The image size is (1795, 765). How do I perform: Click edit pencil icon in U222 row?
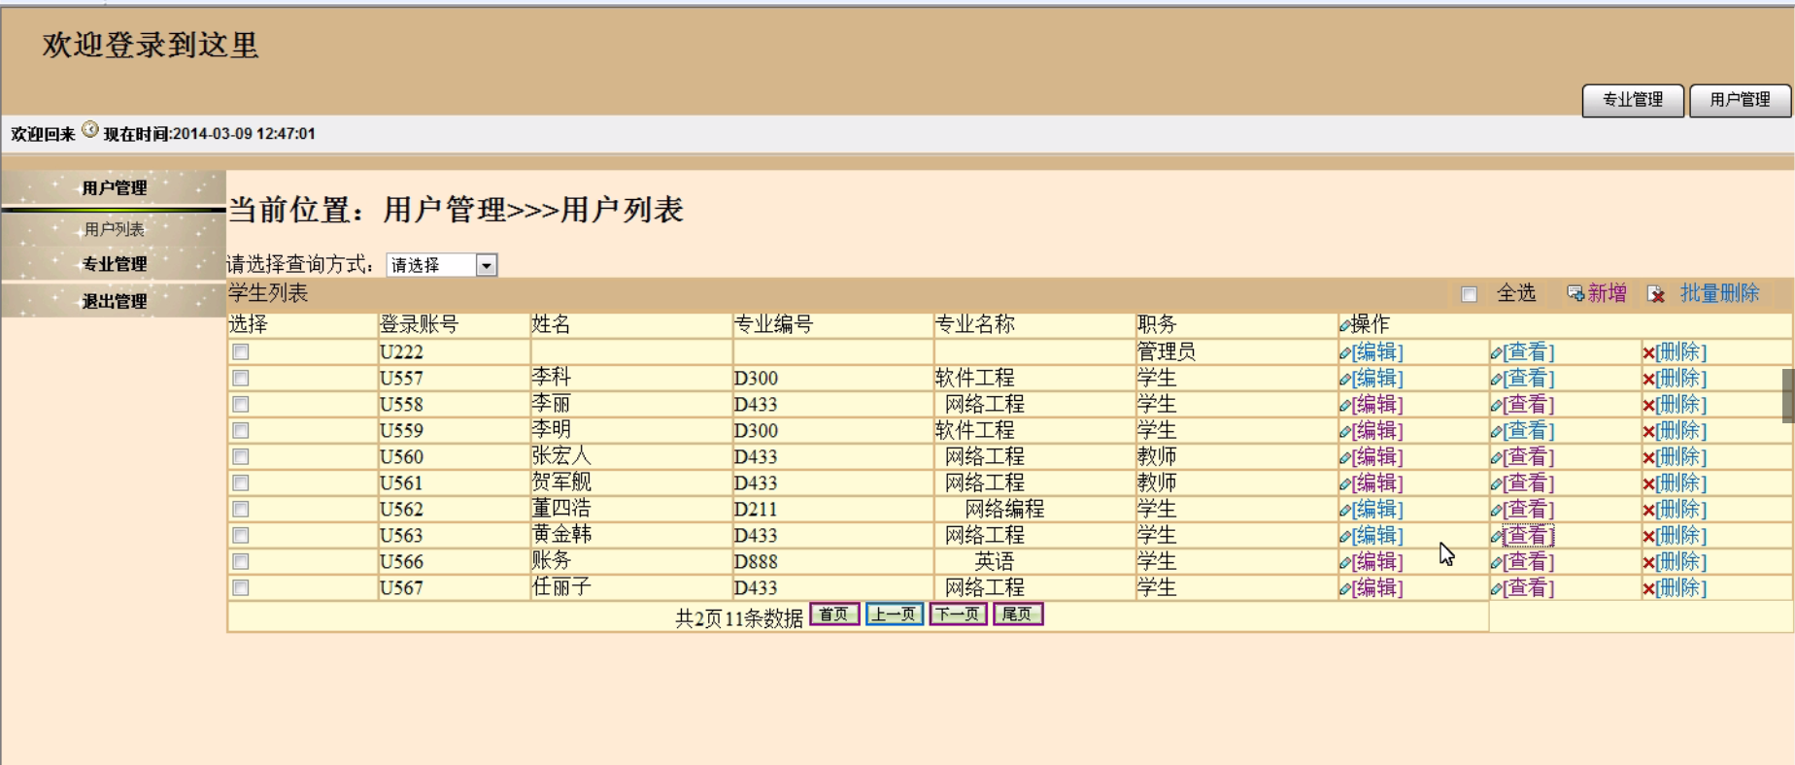1344,352
